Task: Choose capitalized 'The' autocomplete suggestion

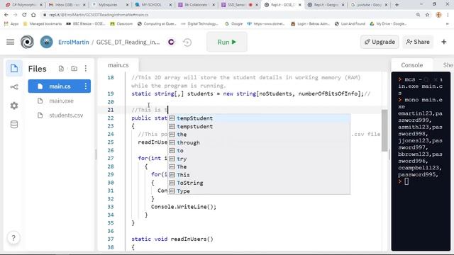Action: [259, 167]
